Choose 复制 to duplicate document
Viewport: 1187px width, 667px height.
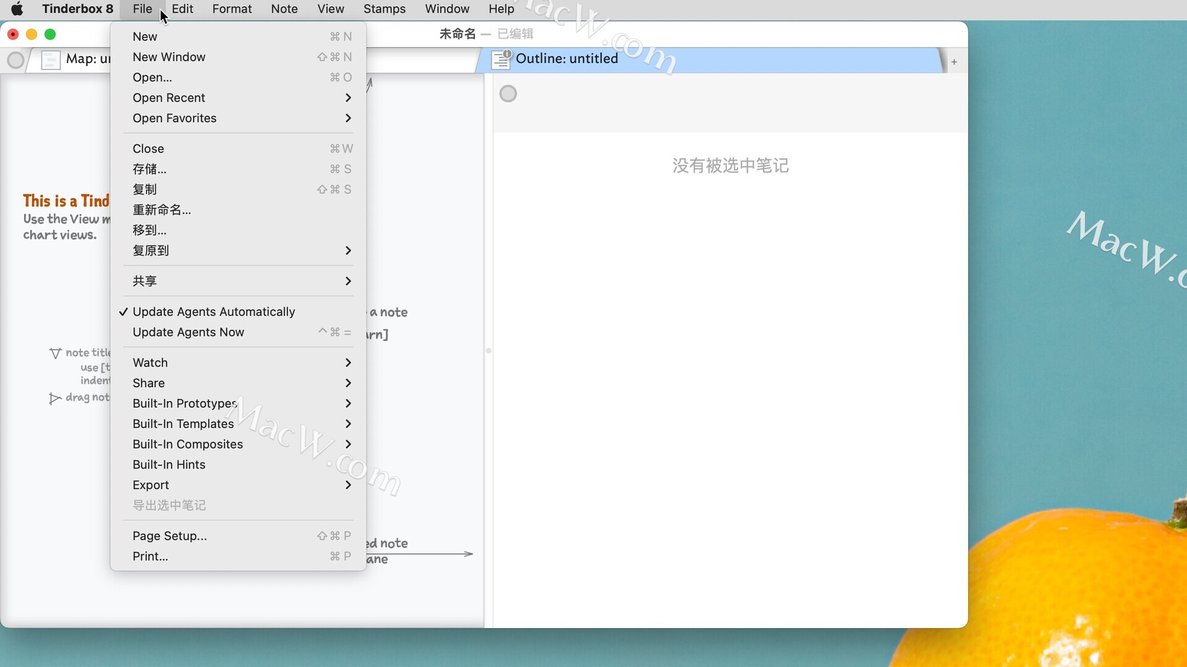point(238,190)
